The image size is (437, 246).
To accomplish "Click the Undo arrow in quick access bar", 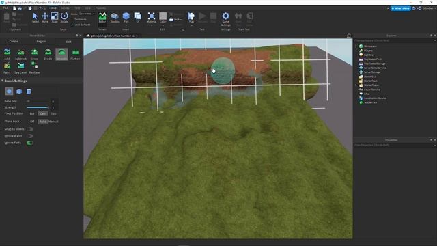I will (x=41, y=8).
